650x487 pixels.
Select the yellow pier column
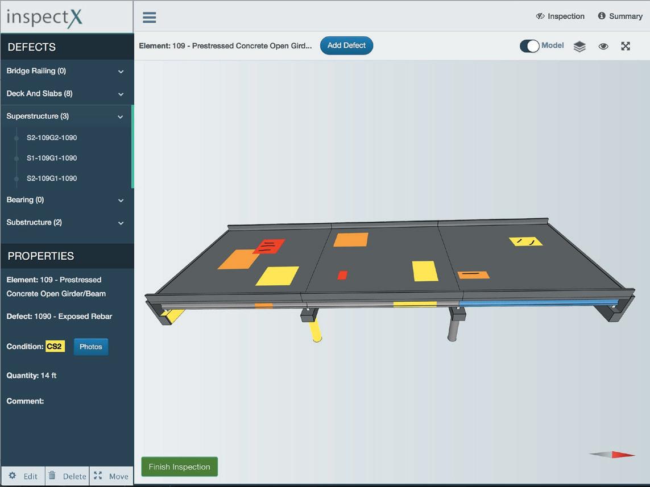[316, 331]
